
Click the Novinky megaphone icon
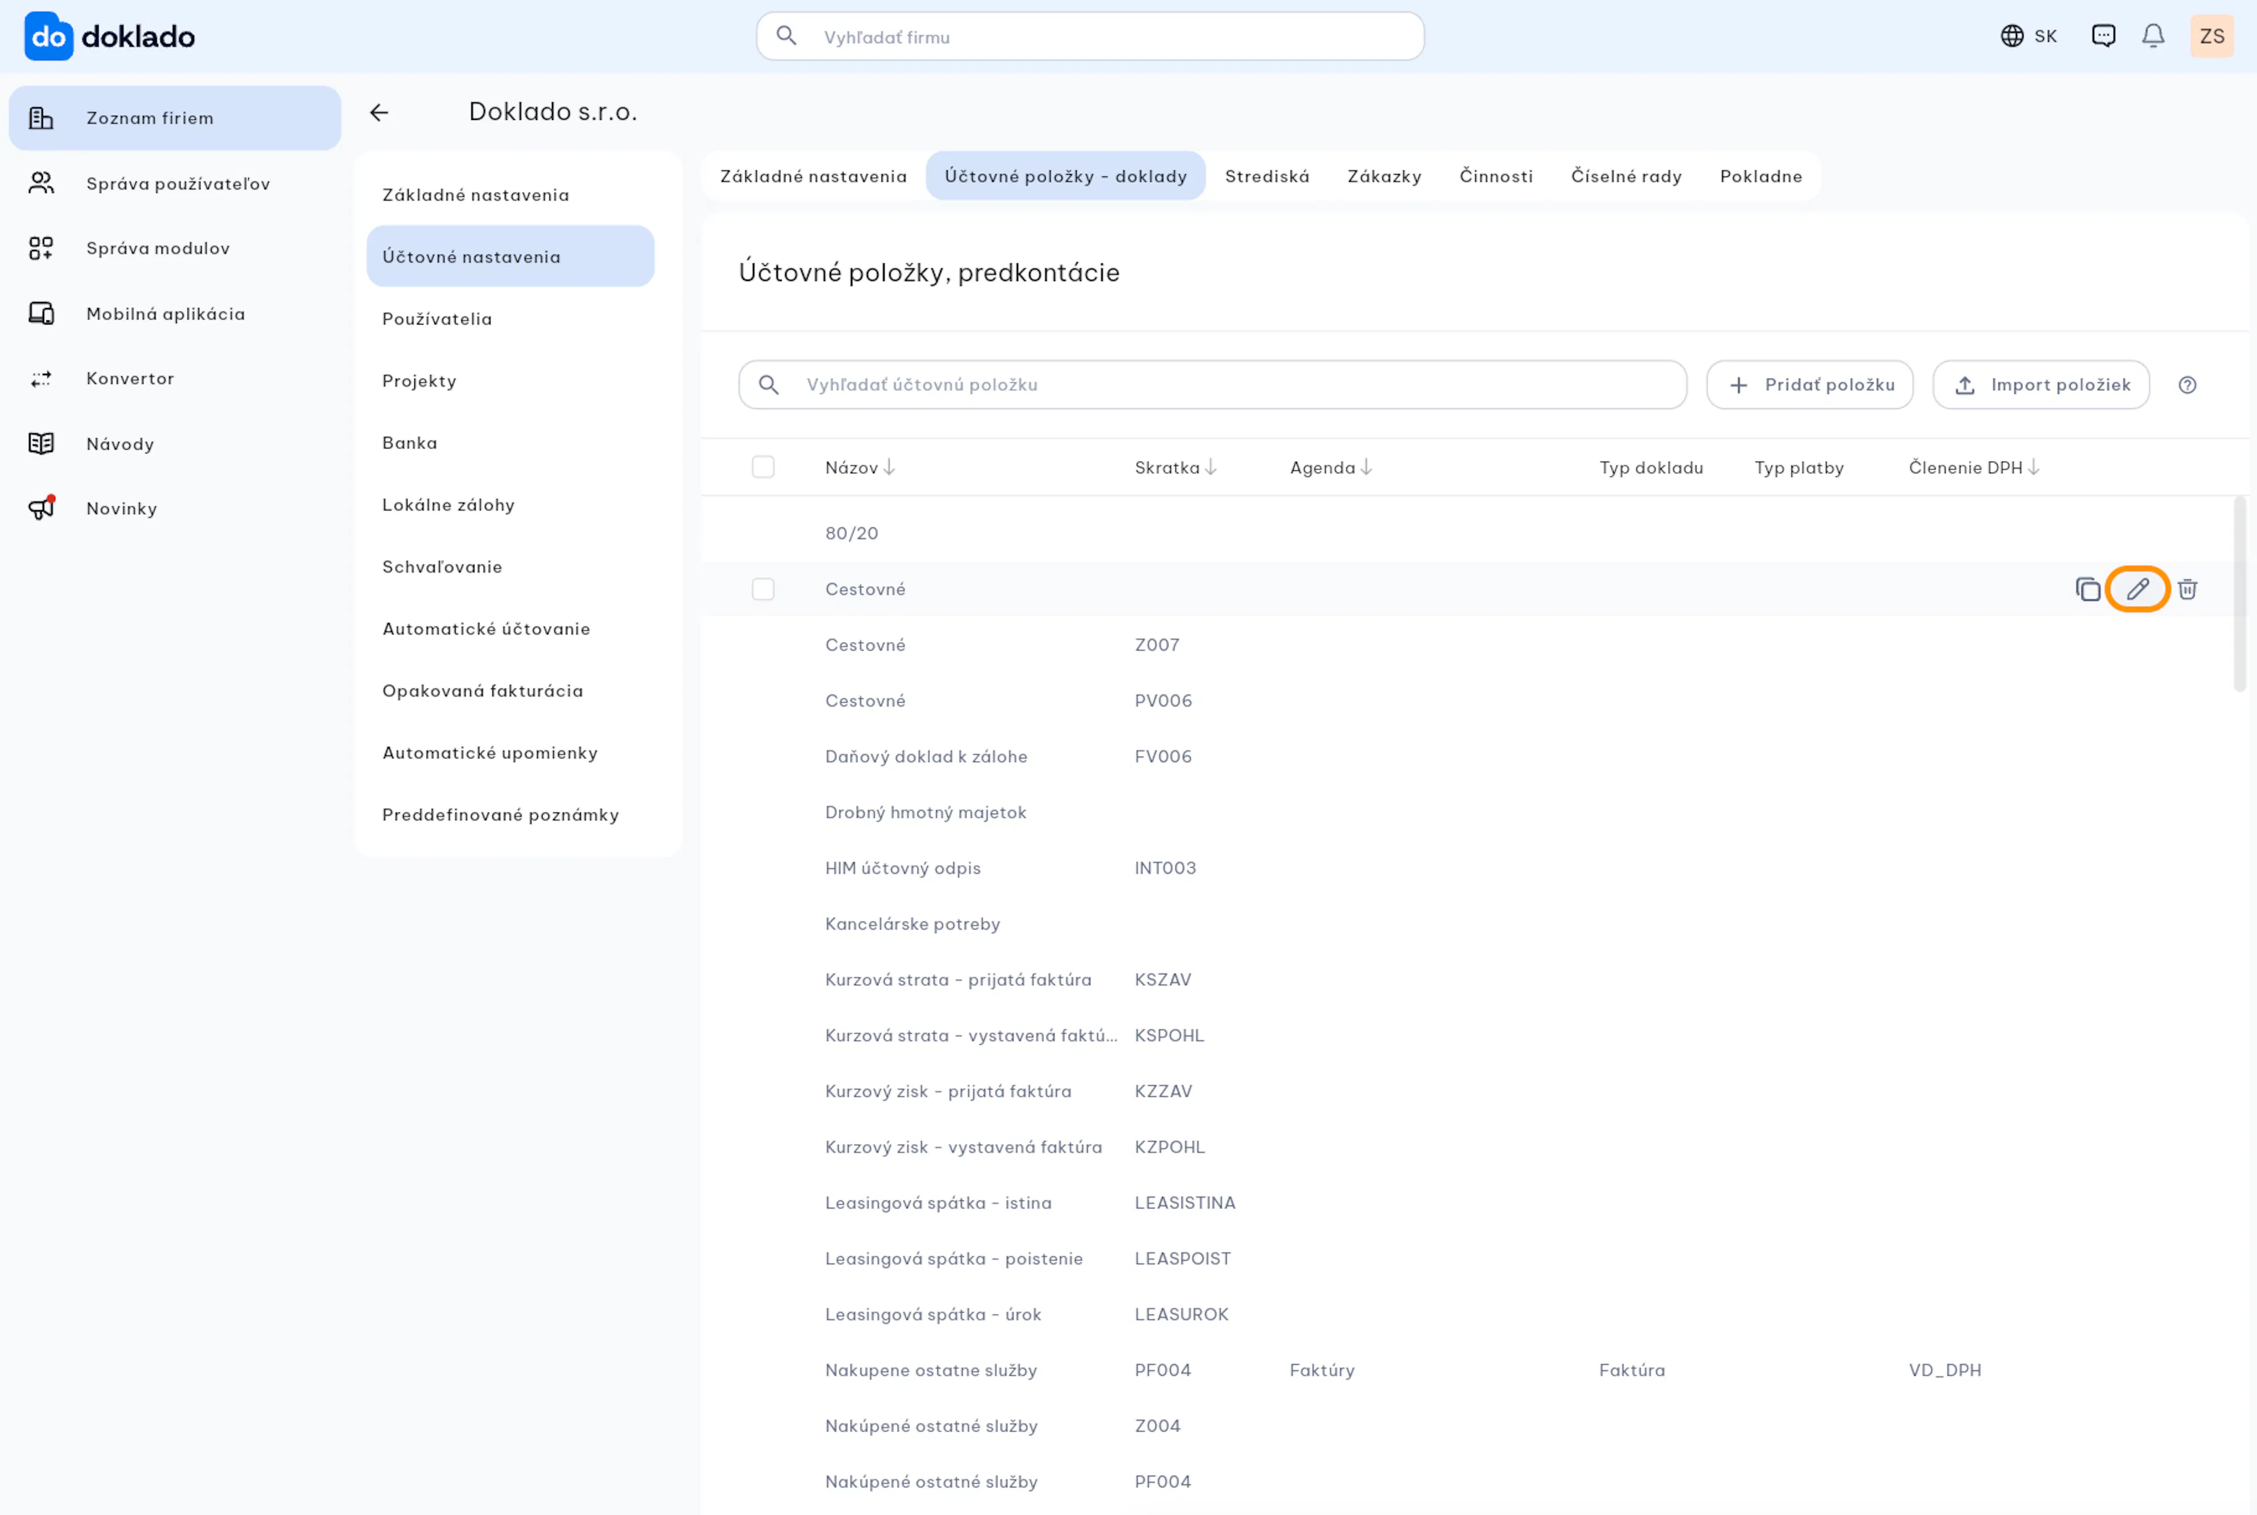point(42,507)
